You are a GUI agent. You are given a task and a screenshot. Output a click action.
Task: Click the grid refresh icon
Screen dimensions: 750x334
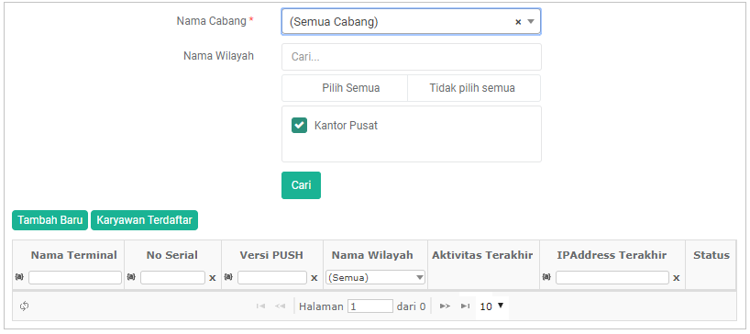[x=25, y=306]
